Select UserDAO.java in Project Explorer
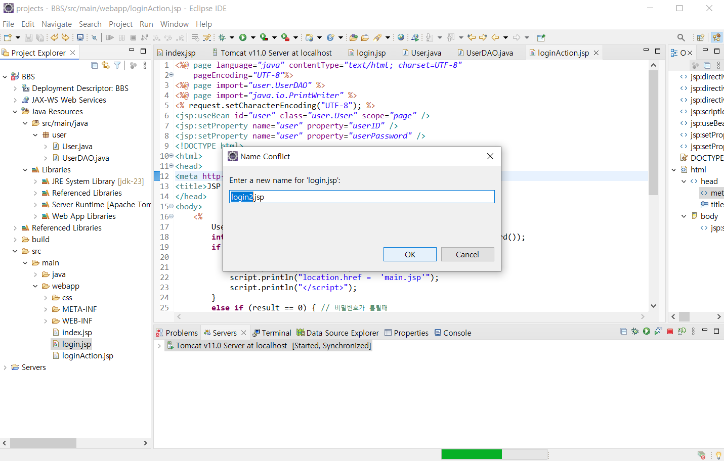 [86, 158]
